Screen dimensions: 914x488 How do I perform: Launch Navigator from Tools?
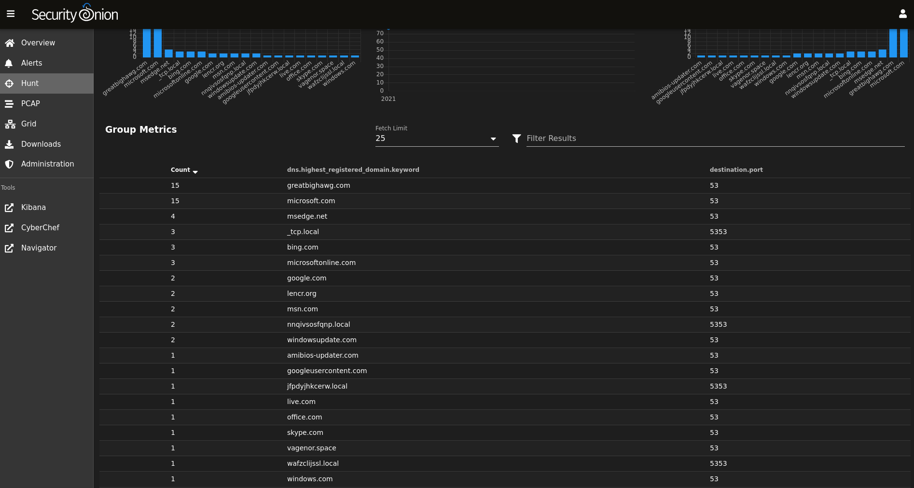point(47,248)
